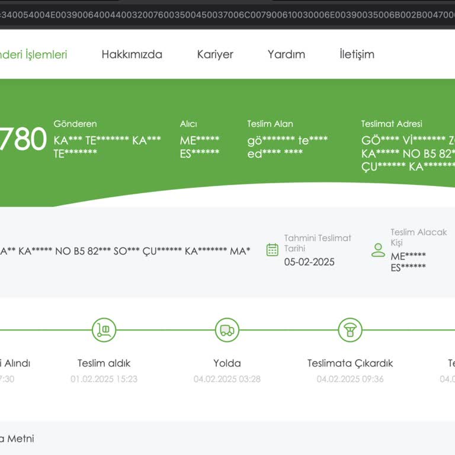Open the Yardım menu item
This screenshot has height=455, width=455.
286,55
